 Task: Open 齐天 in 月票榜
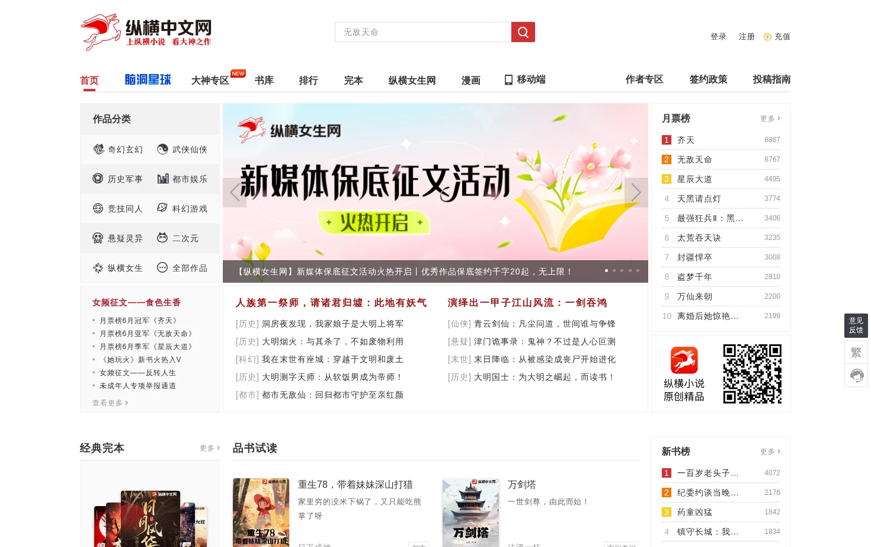686,140
